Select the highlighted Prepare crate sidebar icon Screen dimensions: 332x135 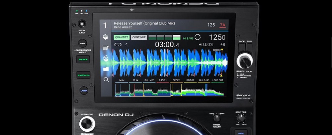pyautogui.click(x=106, y=59)
